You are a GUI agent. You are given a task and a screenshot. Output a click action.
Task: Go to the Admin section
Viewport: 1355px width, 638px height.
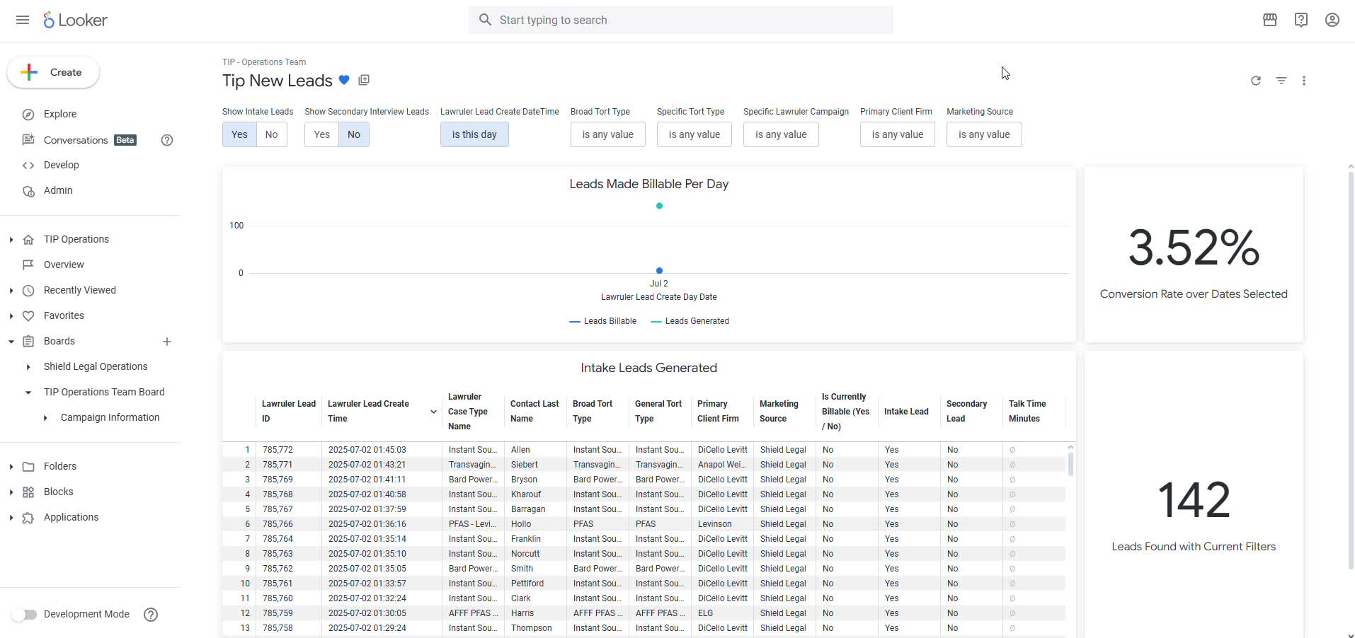click(58, 190)
